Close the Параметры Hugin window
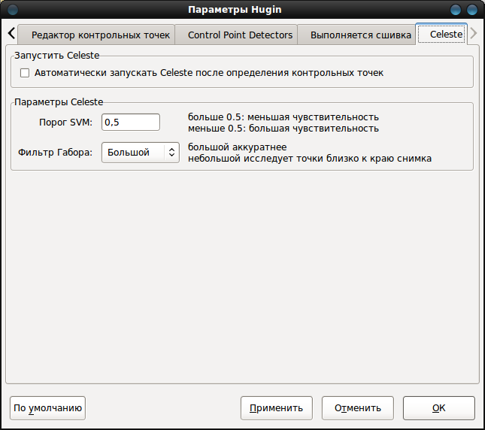This screenshot has height=430, width=485. 472,10
